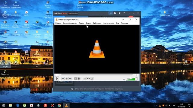Select World of Warships desktop icon
Viewport: 193px width, 108px height.
(x=48, y=14)
